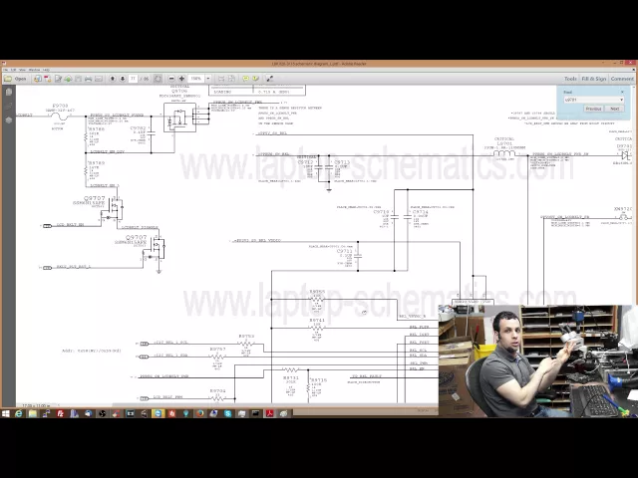The width and height of the screenshot is (638, 478).
Task: Open TeamViewer from the taskbar
Action: (x=158, y=414)
